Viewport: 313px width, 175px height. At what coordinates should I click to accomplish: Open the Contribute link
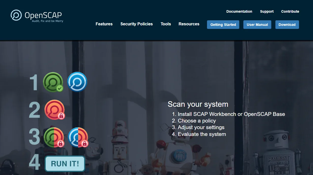290,11
